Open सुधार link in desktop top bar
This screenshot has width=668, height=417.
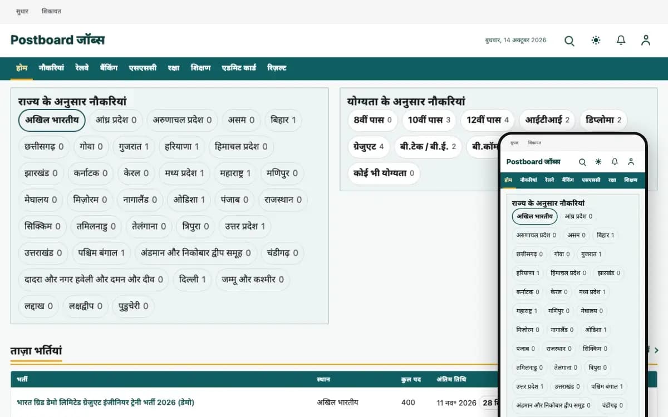pos(22,11)
